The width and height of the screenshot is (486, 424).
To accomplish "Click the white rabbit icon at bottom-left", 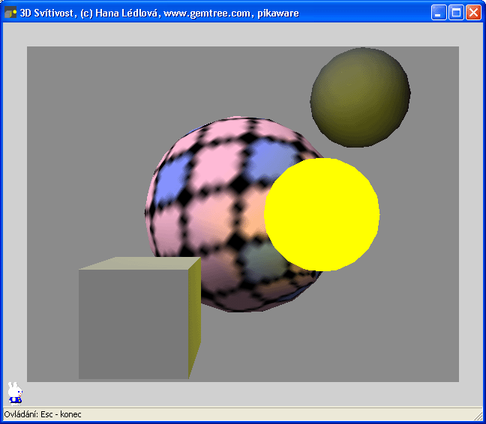I will (14, 393).
